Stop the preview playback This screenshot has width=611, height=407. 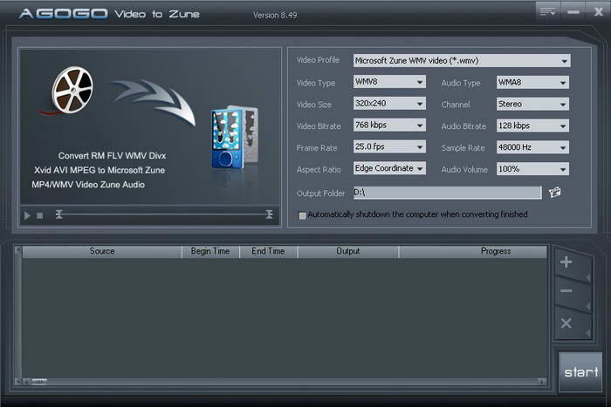pos(40,215)
